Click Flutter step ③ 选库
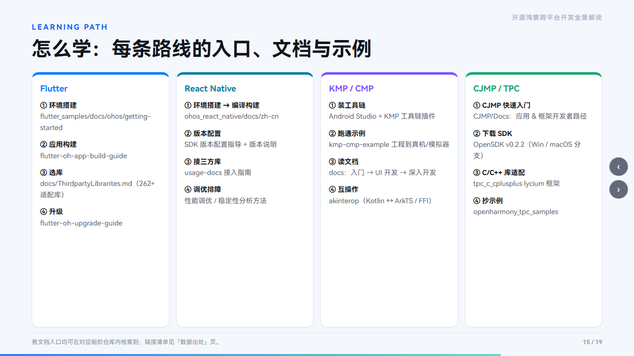The width and height of the screenshot is (634, 356). [52, 173]
